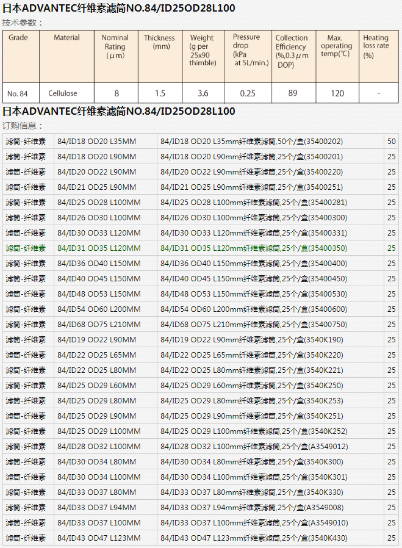Click the 1.5 thickness value

(x=160, y=93)
